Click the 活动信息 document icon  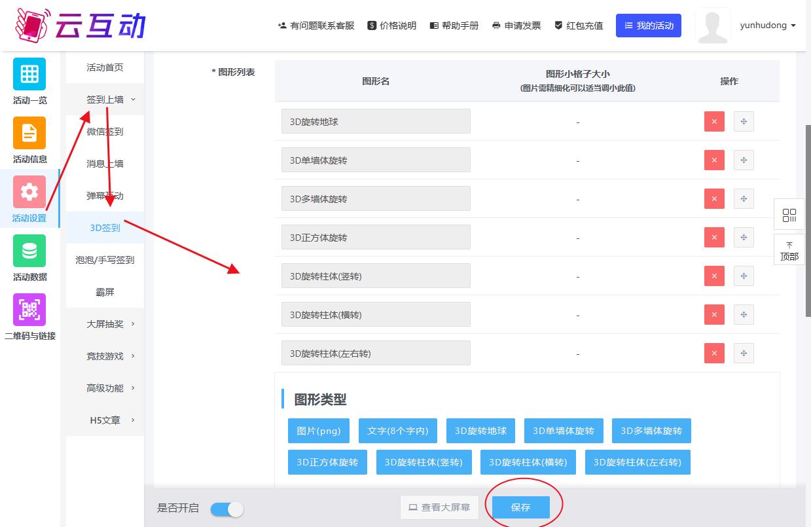tap(29, 133)
